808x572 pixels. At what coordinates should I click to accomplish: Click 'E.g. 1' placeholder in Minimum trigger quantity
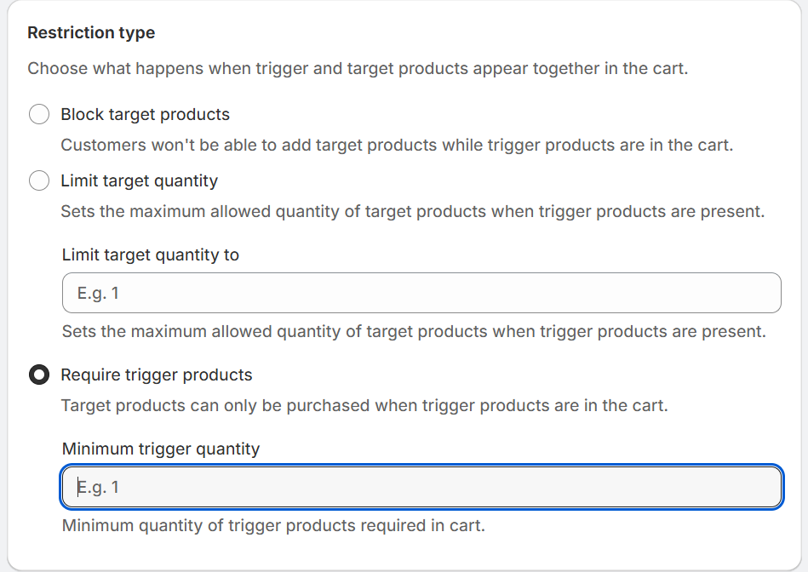coord(99,487)
